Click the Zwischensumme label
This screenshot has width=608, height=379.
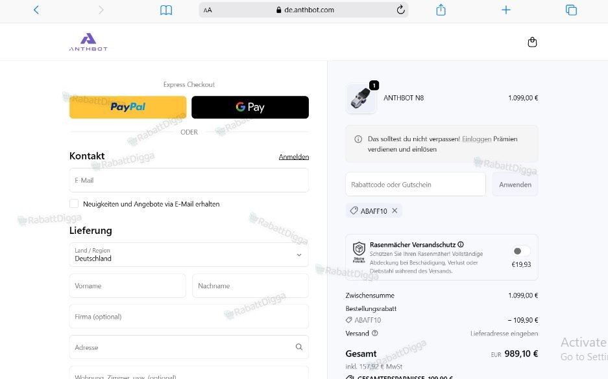coord(370,295)
